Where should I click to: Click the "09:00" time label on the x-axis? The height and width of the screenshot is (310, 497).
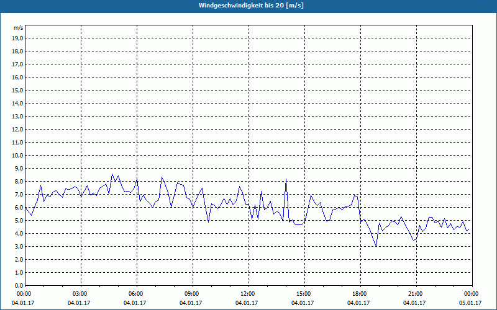pos(193,294)
